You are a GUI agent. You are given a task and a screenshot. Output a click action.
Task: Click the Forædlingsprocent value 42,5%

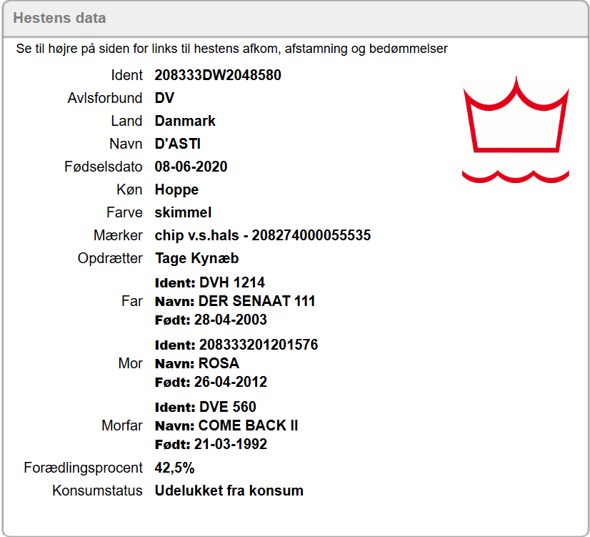click(x=174, y=468)
